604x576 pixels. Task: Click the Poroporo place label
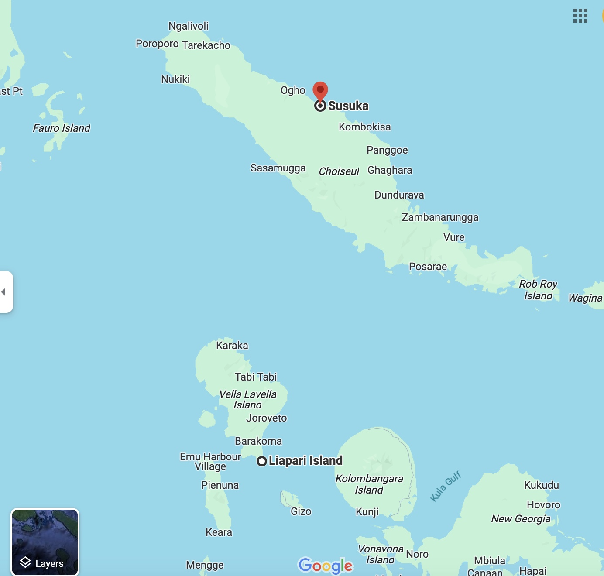[157, 44]
